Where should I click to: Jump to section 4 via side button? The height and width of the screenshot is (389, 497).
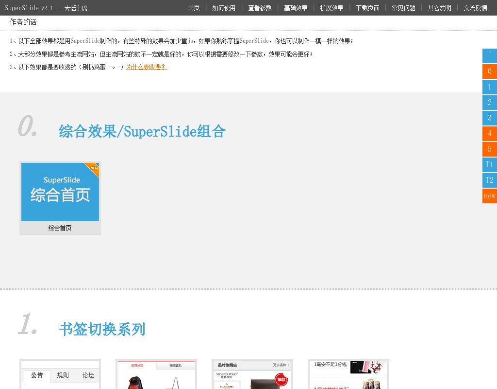click(490, 134)
